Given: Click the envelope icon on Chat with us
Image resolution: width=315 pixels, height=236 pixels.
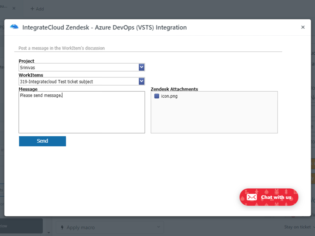Looking at the screenshot, I should (x=251, y=197).
